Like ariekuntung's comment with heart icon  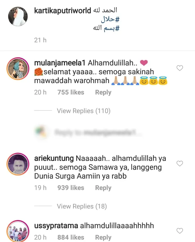click(180, 163)
